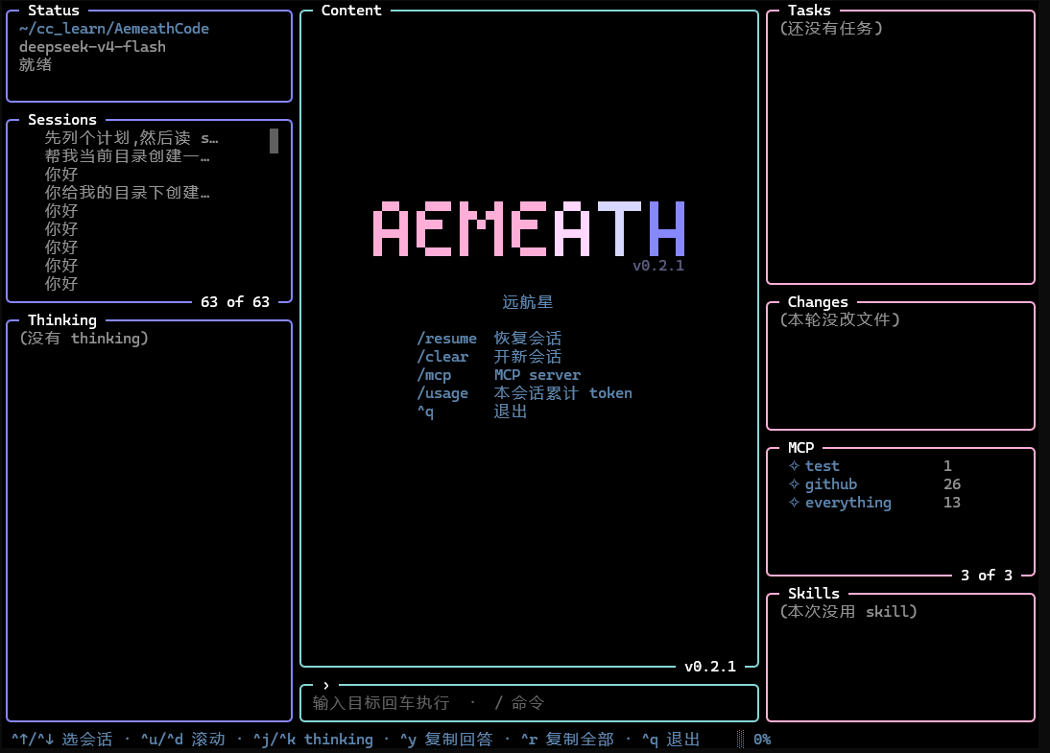Open session 先列个计划,然后读 s…
This screenshot has height=753, width=1050.
click(131, 138)
